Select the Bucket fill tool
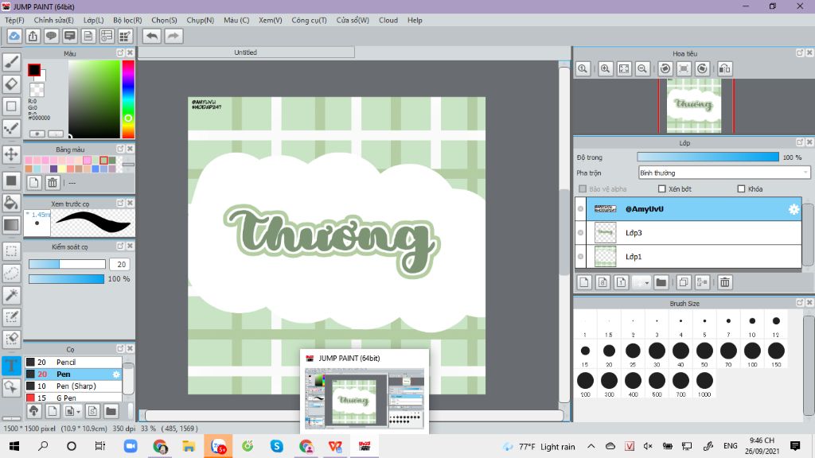815x458 pixels. [11, 203]
